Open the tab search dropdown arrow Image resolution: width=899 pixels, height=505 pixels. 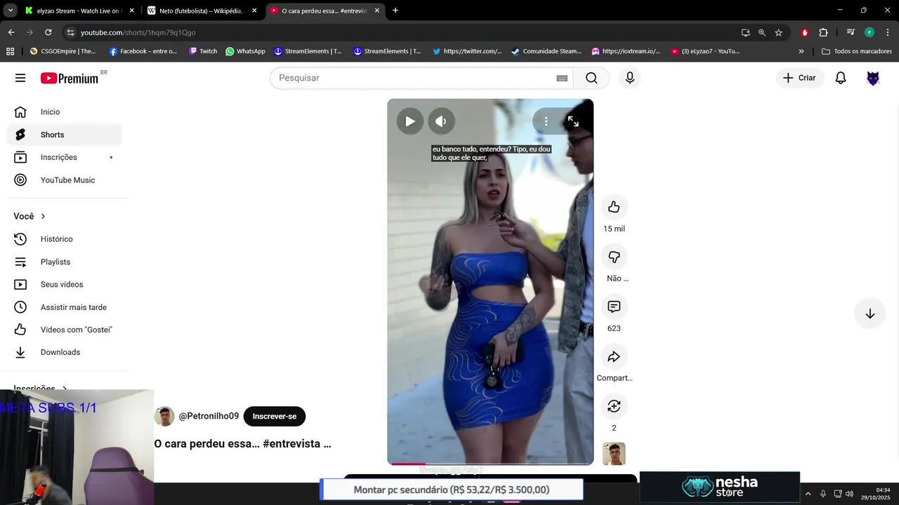(x=11, y=11)
